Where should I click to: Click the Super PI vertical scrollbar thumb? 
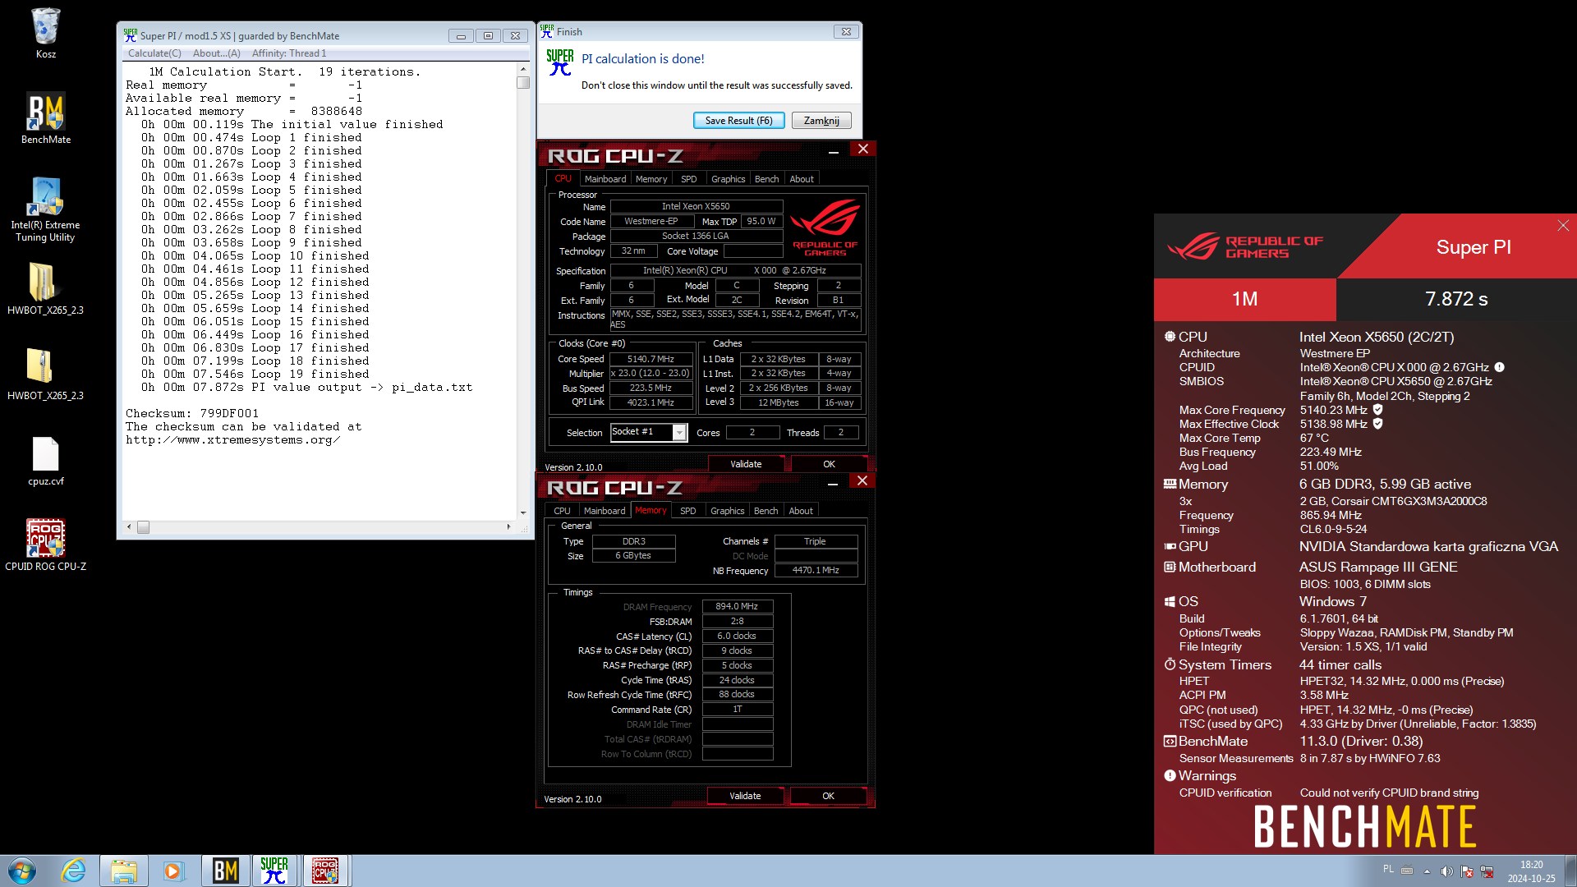[x=523, y=82]
